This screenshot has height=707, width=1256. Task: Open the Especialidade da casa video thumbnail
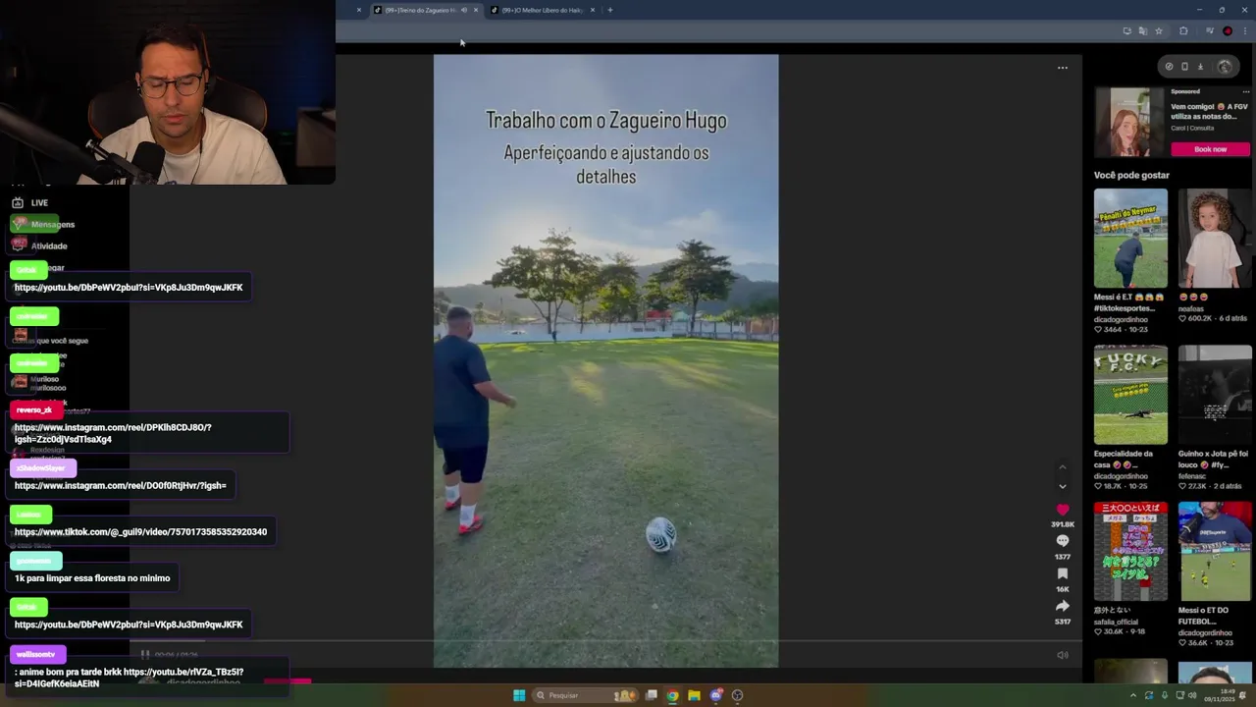coord(1130,395)
